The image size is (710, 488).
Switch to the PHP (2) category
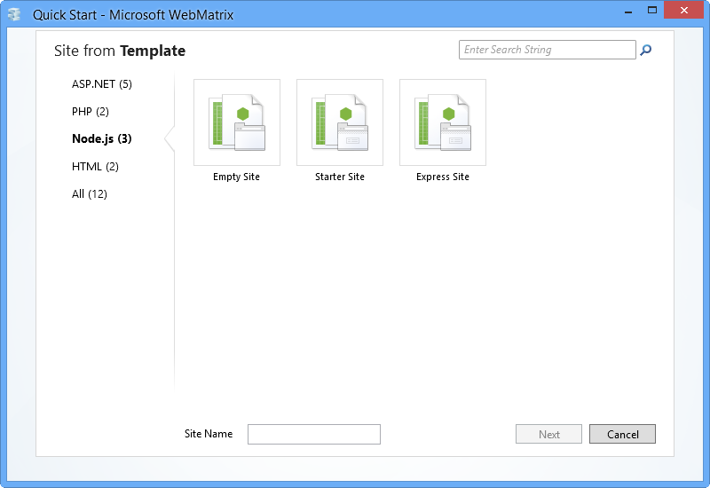click(91, 112)
